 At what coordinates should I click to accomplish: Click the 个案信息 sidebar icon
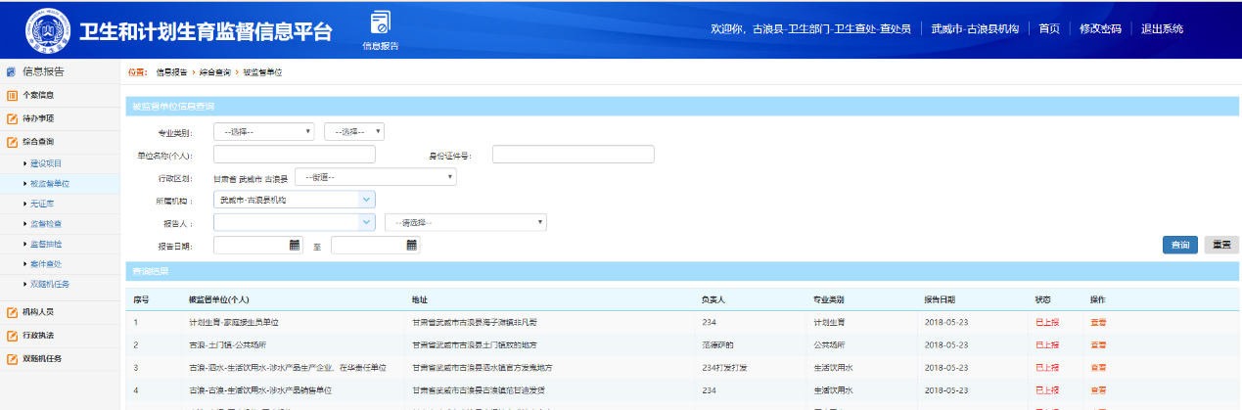[12, 95]
